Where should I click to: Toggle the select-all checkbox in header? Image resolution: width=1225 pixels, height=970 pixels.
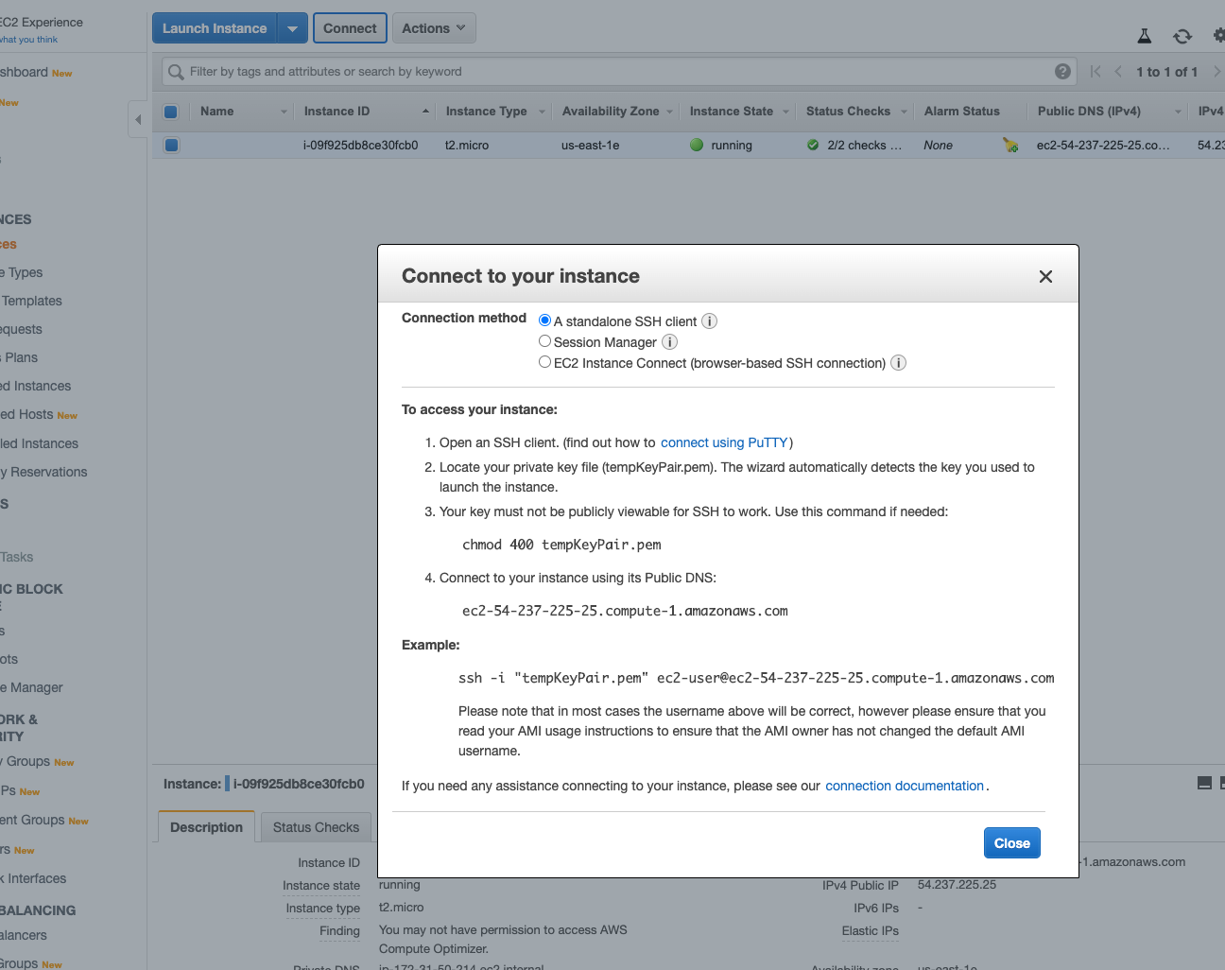click(171, 112)
